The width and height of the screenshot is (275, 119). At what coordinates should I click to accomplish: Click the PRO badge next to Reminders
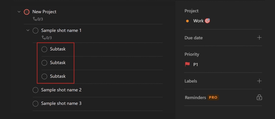pos(213,98)
